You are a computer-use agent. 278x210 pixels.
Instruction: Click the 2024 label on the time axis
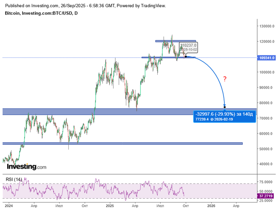click(9, 206)
